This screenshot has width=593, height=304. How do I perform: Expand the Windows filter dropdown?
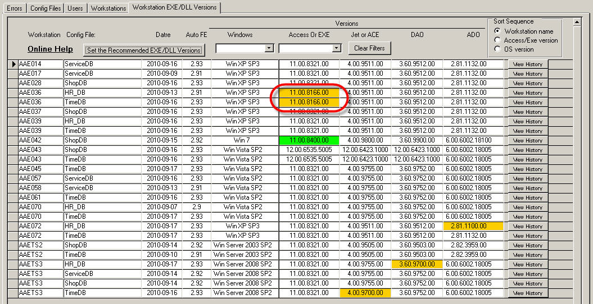(x=269, y=48)
